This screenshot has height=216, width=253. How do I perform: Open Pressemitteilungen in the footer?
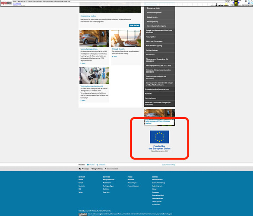tap(133, 186)
